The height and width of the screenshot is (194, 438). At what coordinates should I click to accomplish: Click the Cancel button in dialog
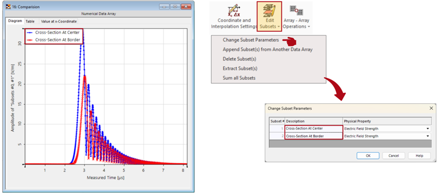[x=394, y=156]
